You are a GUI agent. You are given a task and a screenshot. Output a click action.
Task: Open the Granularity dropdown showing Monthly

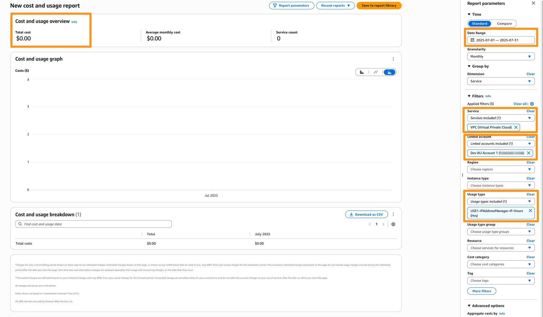(501, 56)
